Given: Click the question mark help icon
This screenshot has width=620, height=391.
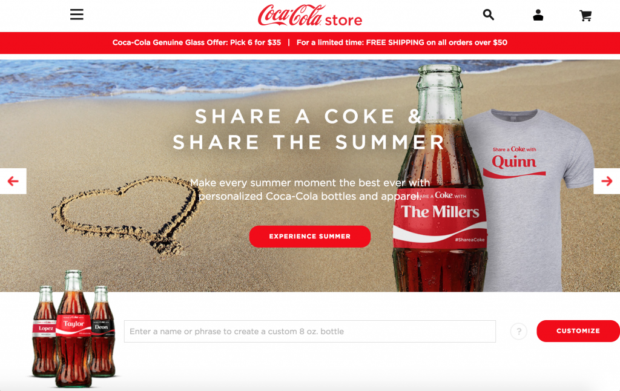Looking at the screenshot, I should 518,331.
